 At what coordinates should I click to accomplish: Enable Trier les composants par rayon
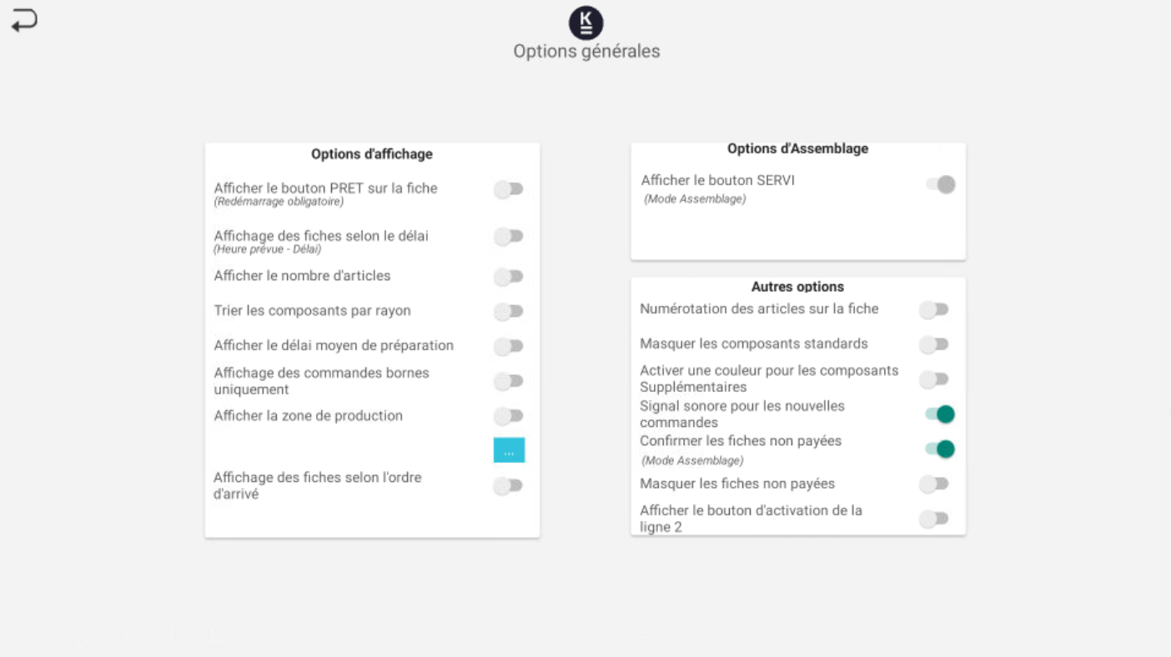tap(508, 311)
